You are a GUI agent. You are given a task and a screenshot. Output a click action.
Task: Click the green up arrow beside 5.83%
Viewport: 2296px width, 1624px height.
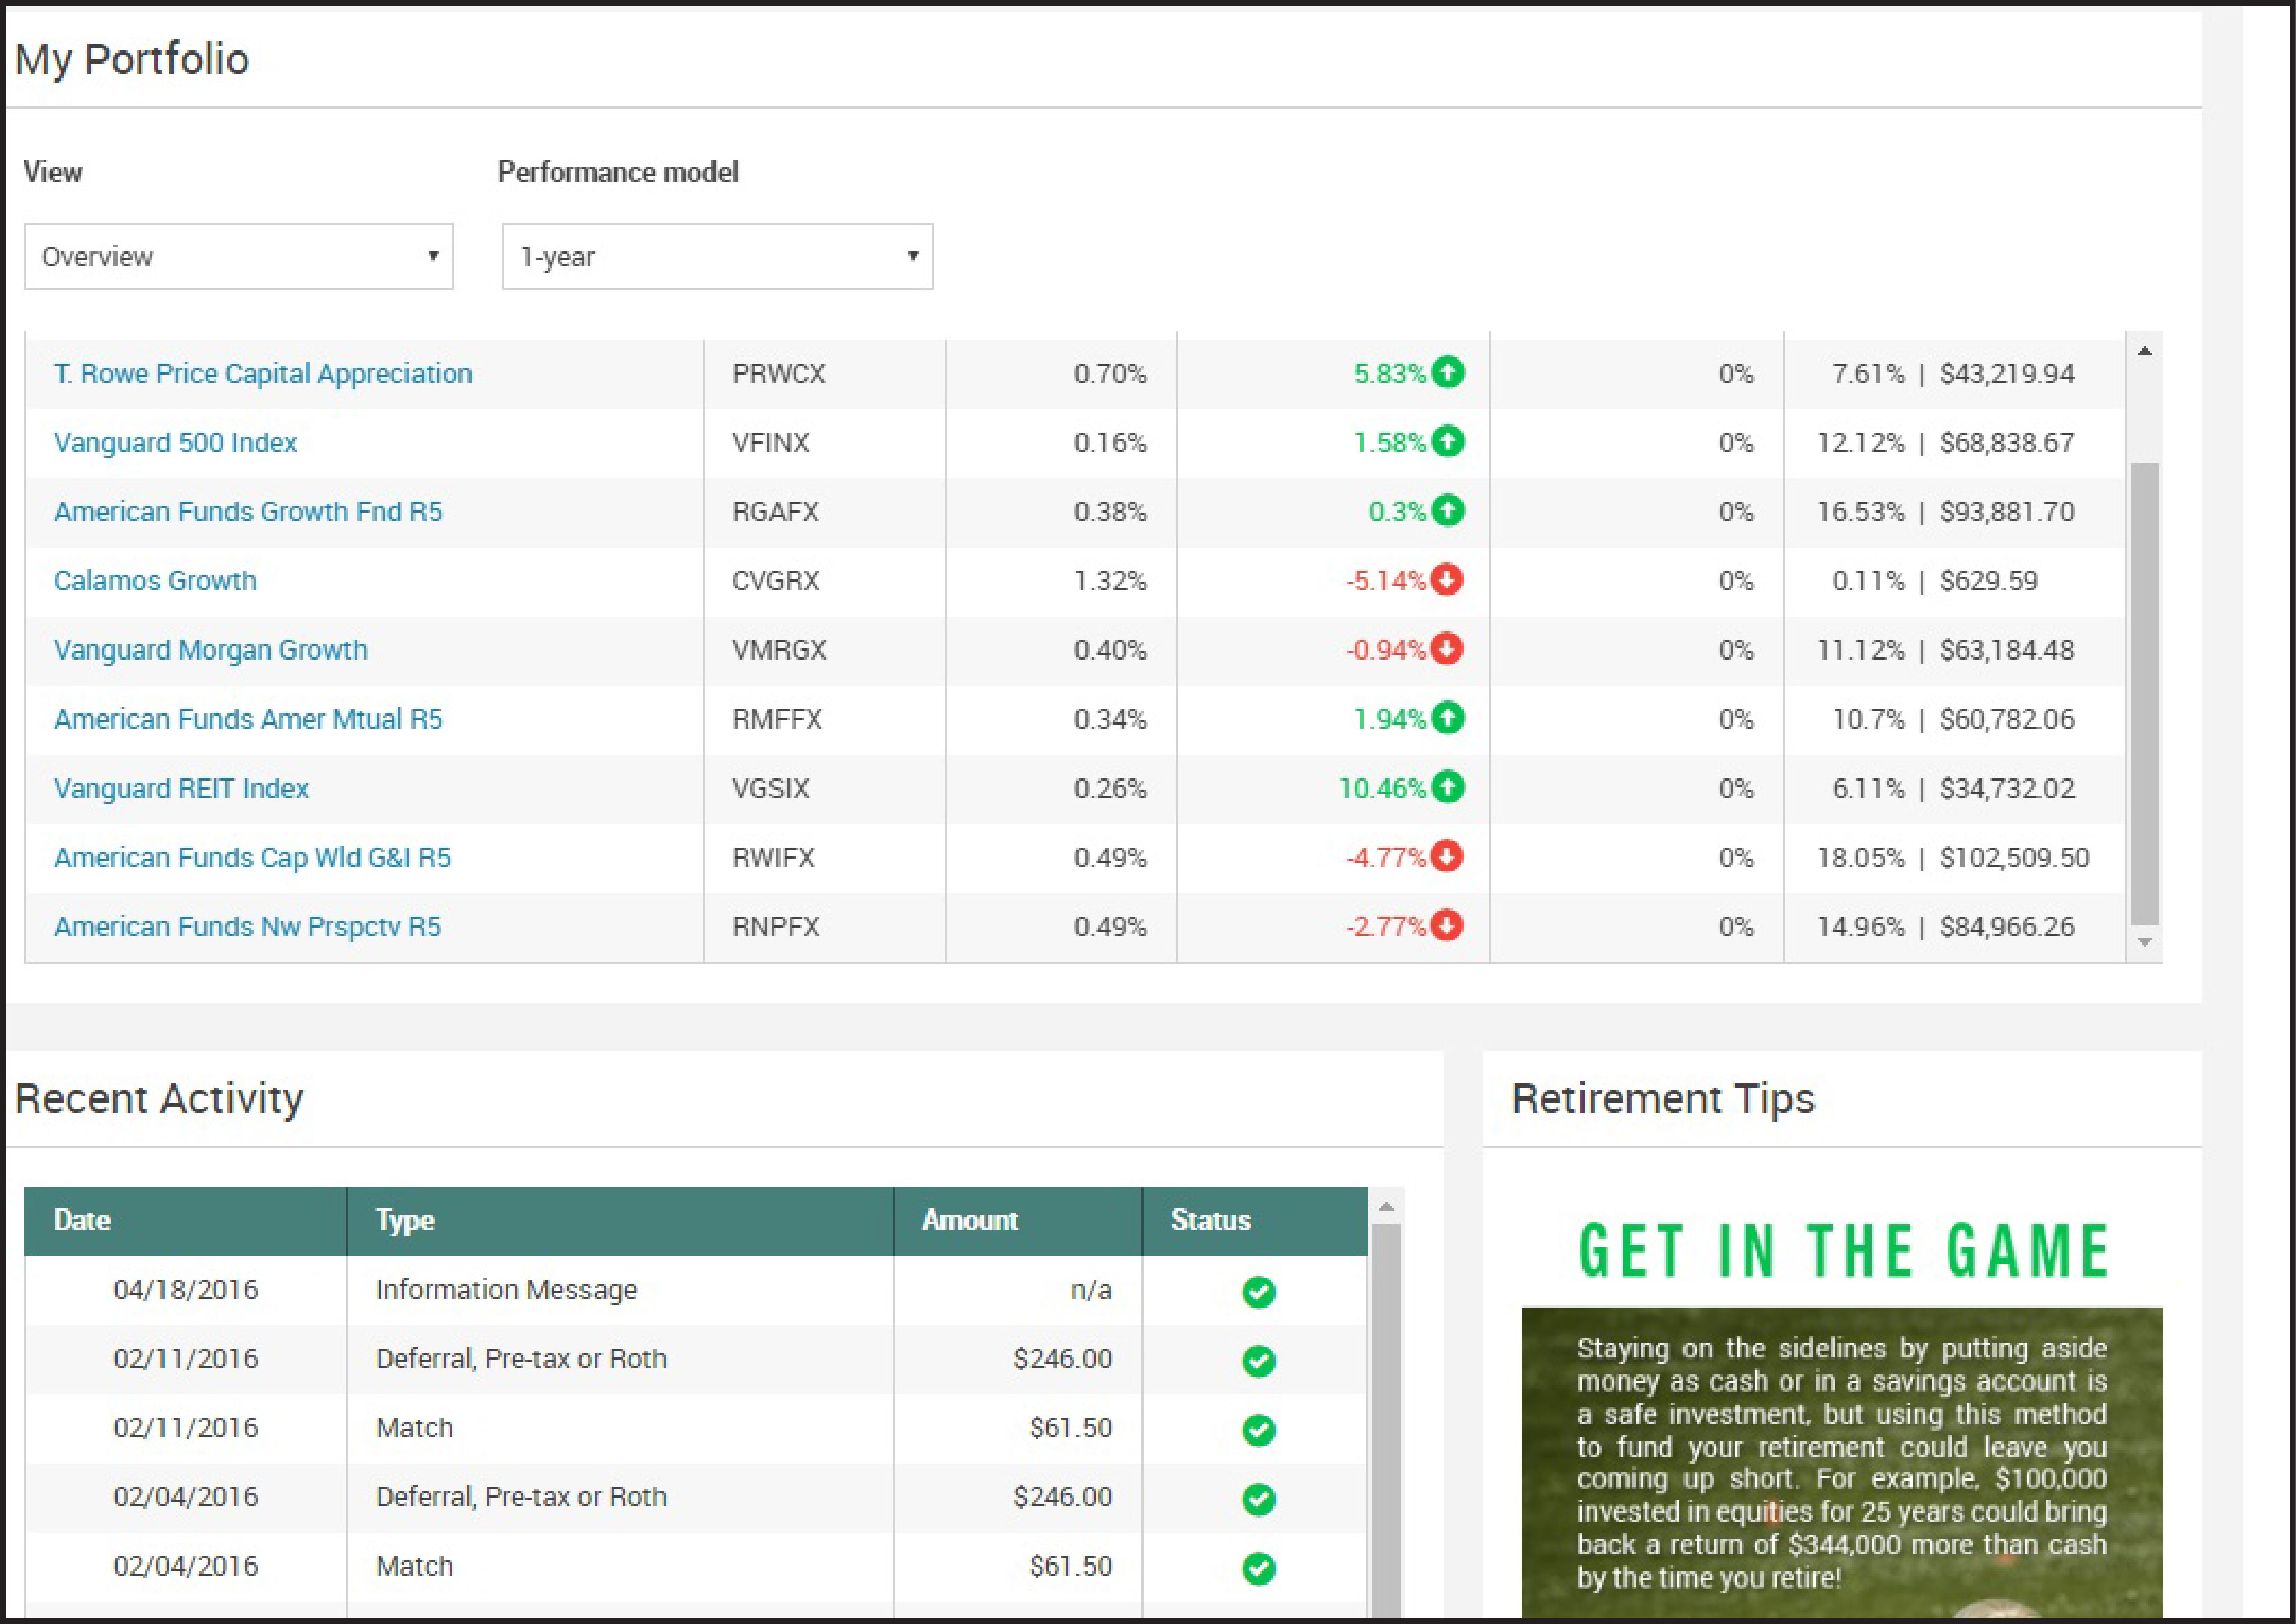1447,373
